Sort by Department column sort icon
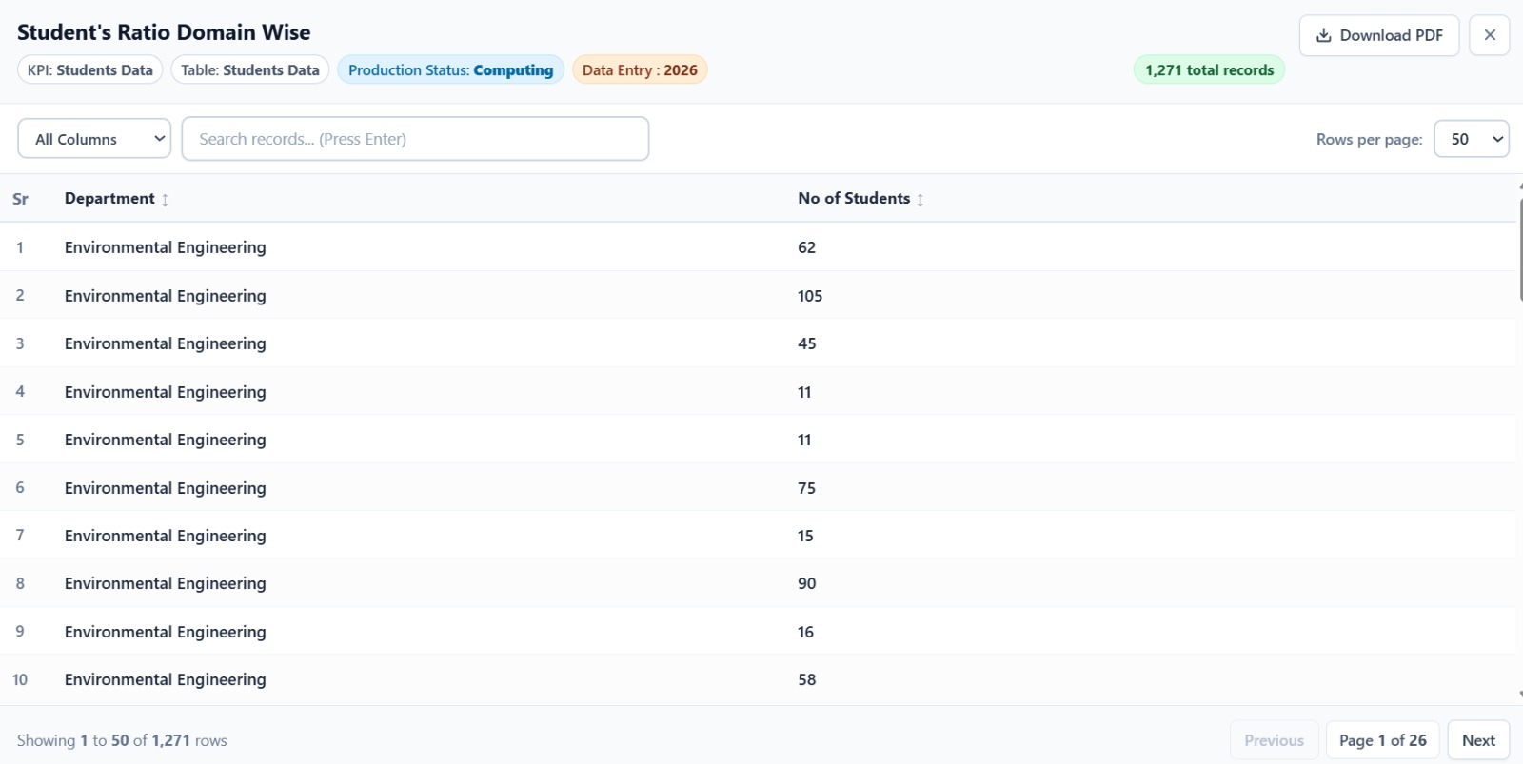The width and height of the screenshot is (1523, 764). coord(165,200)
